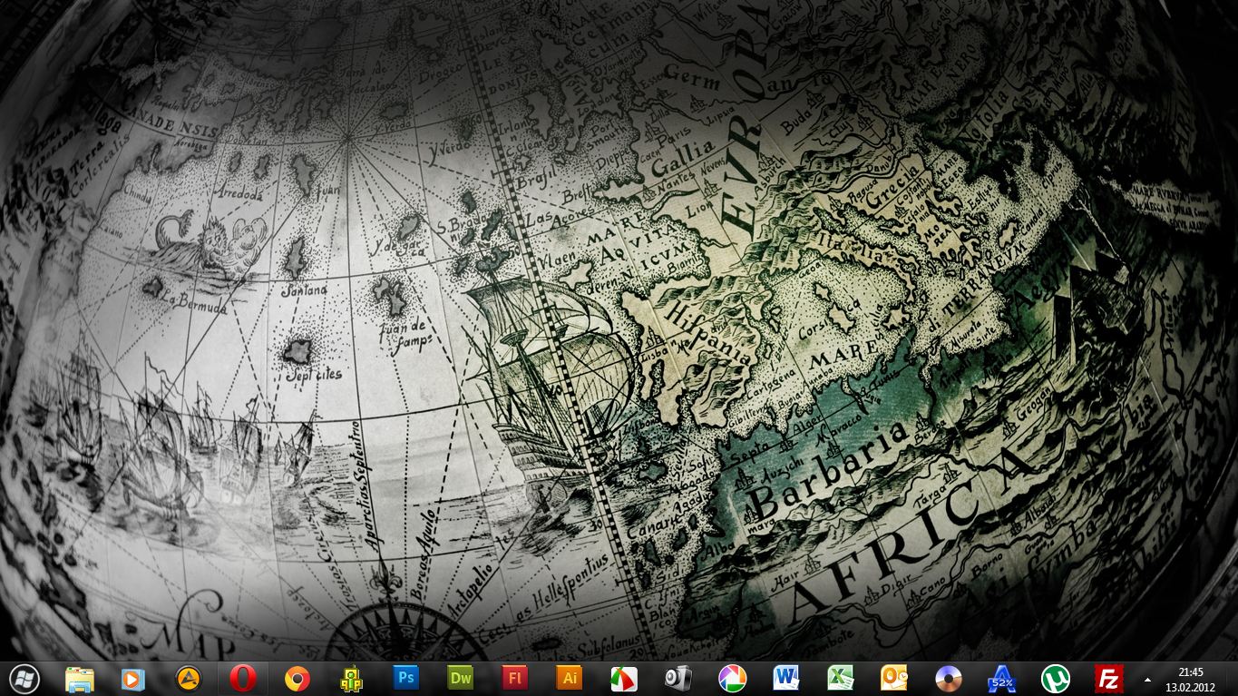Launch Google Chrome browser
Screen dimensions: 1238x696
[297, 679]
